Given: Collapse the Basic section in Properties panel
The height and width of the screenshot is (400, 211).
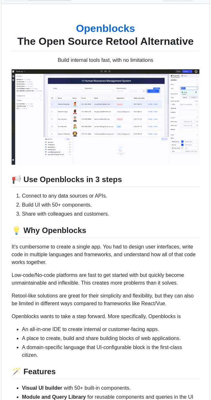Looking at the screenshot, I should [197, 84].
